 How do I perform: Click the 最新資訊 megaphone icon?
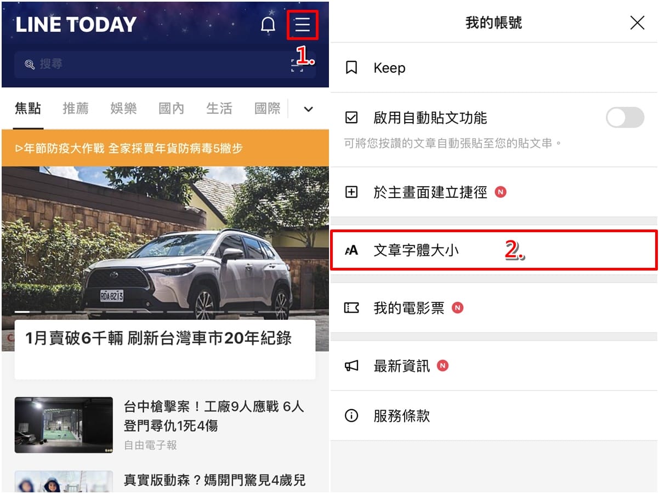[351, 366]
